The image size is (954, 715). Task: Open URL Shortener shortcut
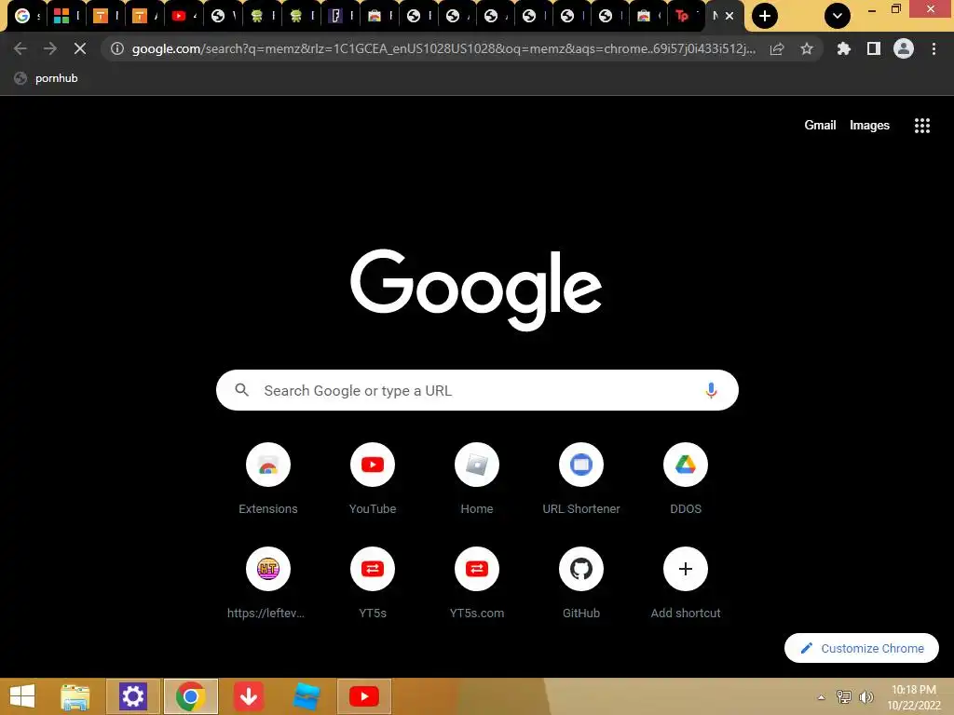click(581, 479)
